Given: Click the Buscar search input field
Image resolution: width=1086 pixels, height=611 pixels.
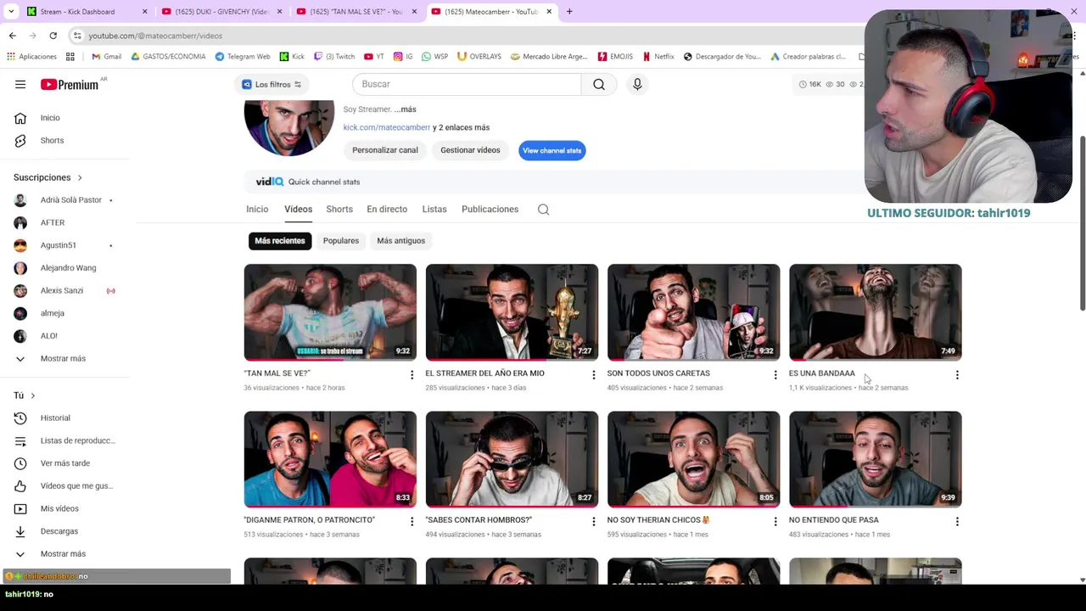Looking at the screenshot, I should pyautogui.click(x=467, y=84).
